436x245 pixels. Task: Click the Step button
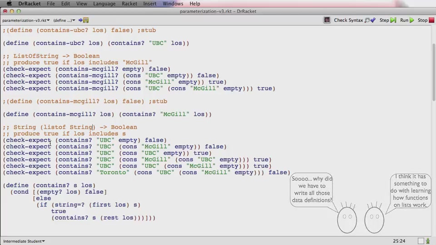click(x=387, y=20)
